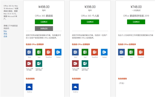Click the Outlook icon in Office 365 个人版 column
155x97 pixels.
pyautogui.click(x=104, y=52)
